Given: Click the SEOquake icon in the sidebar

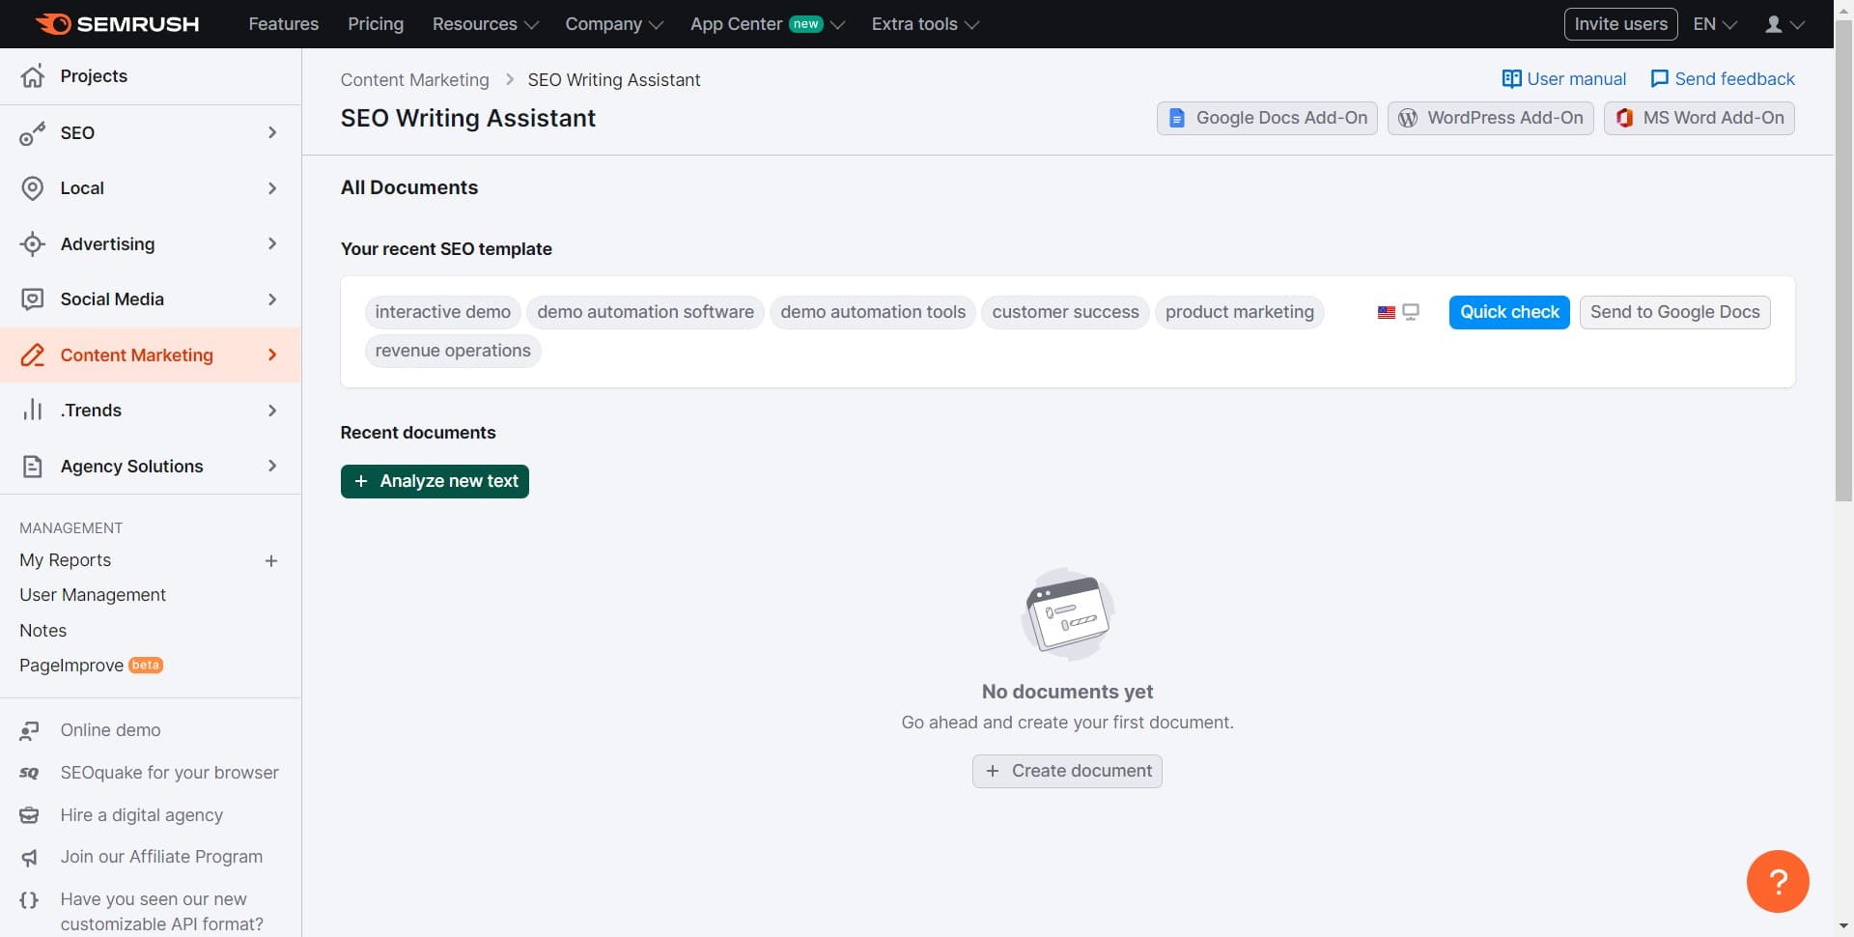Looking at the screenshot, I should (30, 773).
